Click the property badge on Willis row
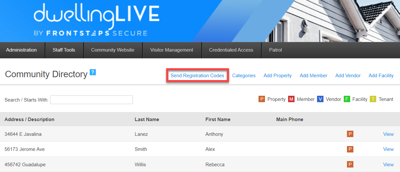Viewport: 400px width, 172px height. pos(350,164)
